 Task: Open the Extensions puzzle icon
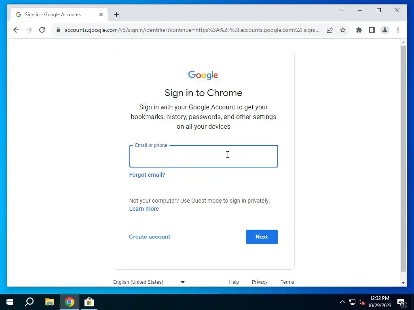click(359, 30)
